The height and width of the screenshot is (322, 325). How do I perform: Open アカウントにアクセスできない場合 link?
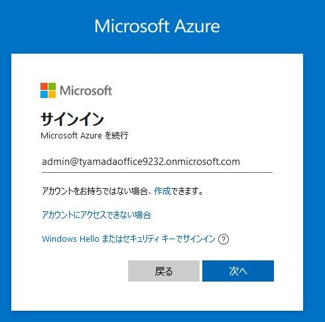click(96, 215)
